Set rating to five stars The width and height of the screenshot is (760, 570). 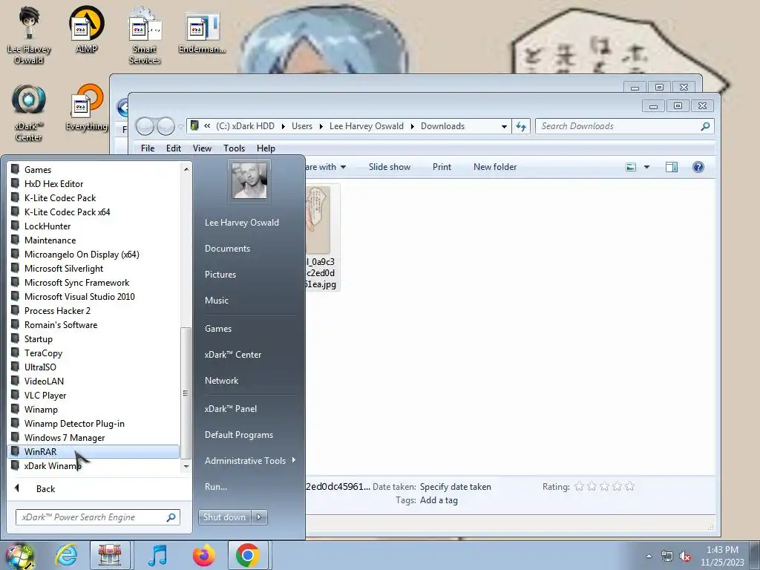click(x=629, y=486)
